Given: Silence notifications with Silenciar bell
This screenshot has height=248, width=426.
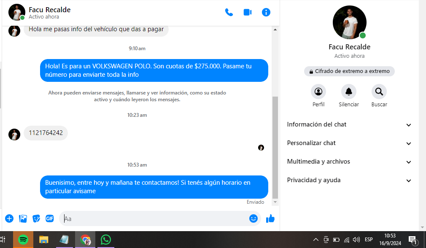Looking at the screenshot, I should pos(349,92).
